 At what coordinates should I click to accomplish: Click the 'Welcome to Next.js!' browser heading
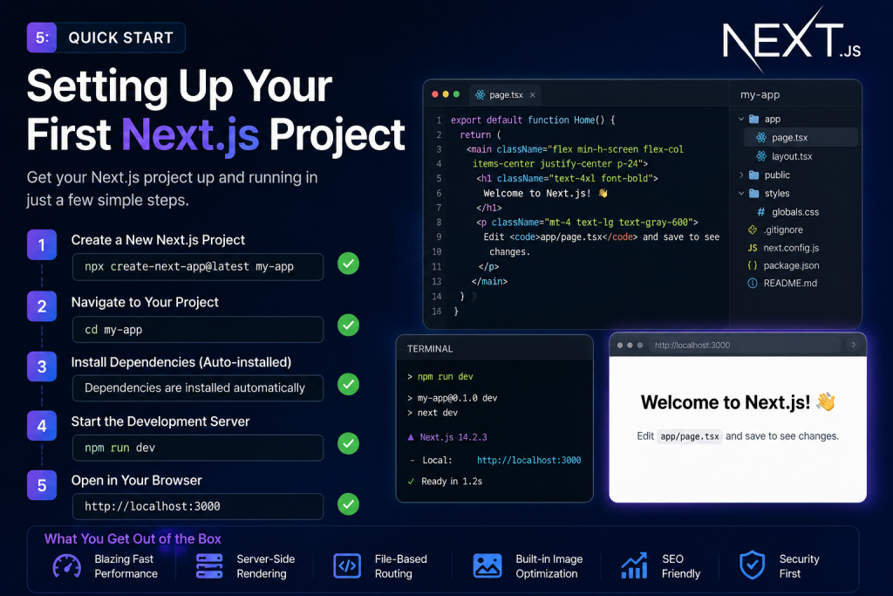click(x=738, y=402)
